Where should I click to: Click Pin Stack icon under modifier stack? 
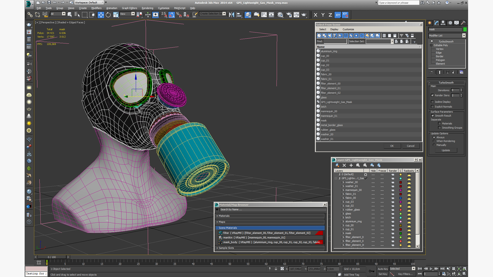tap(431, 72)
